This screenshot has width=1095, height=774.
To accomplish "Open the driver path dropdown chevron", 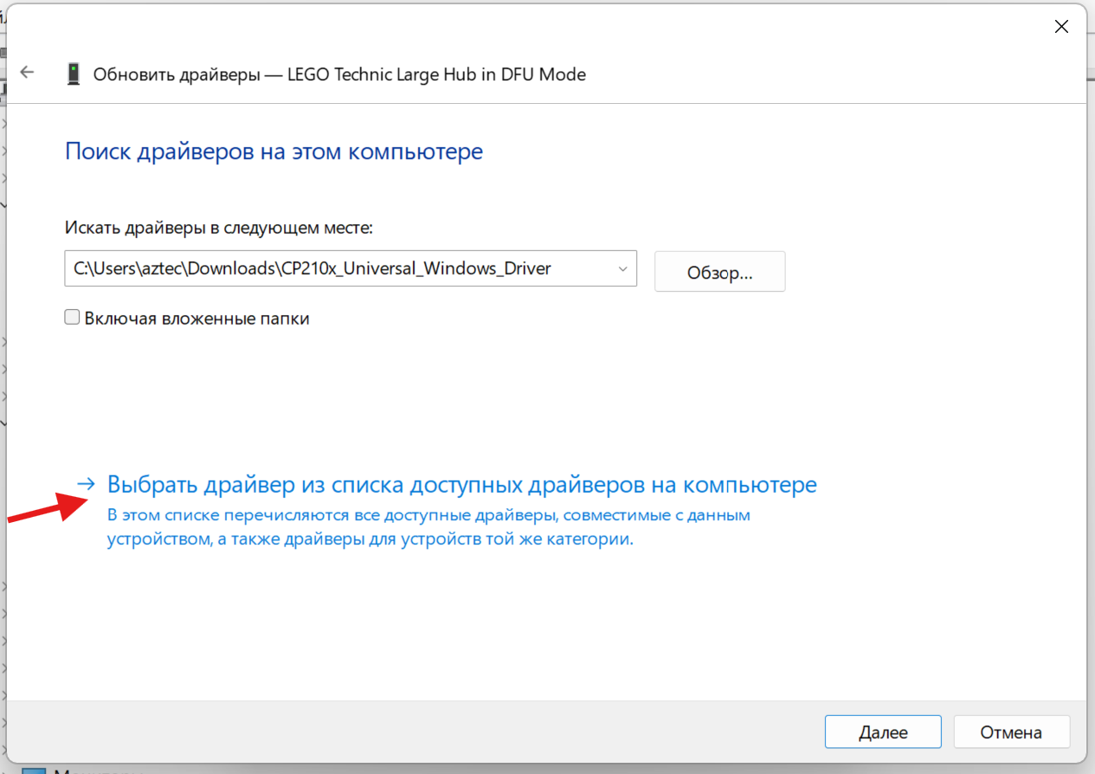I will 622,269.
